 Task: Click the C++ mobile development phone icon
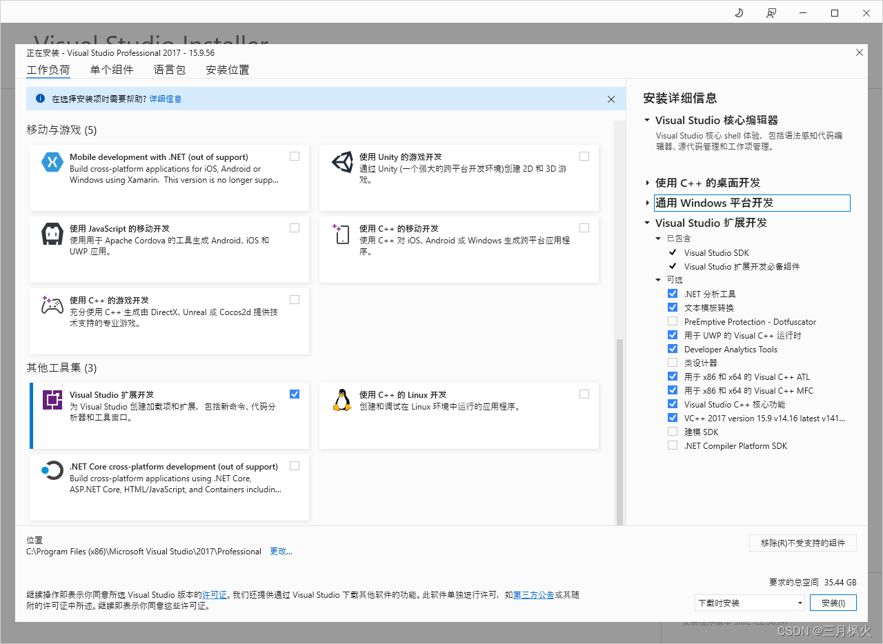[342, 234]
